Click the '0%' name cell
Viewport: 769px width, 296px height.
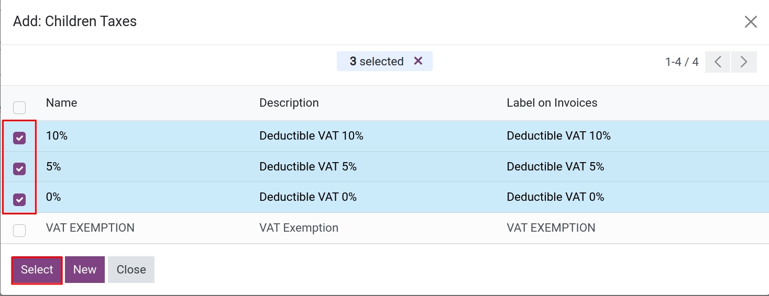point(53,197)
